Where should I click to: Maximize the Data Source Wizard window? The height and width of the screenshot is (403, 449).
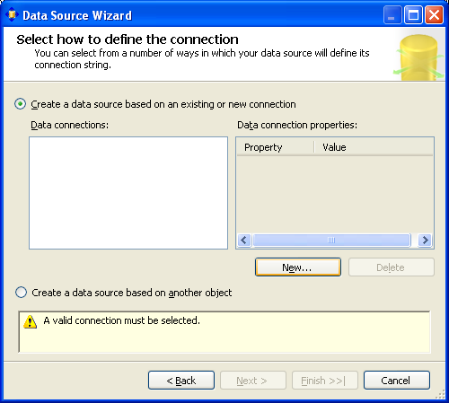(413, 15)
